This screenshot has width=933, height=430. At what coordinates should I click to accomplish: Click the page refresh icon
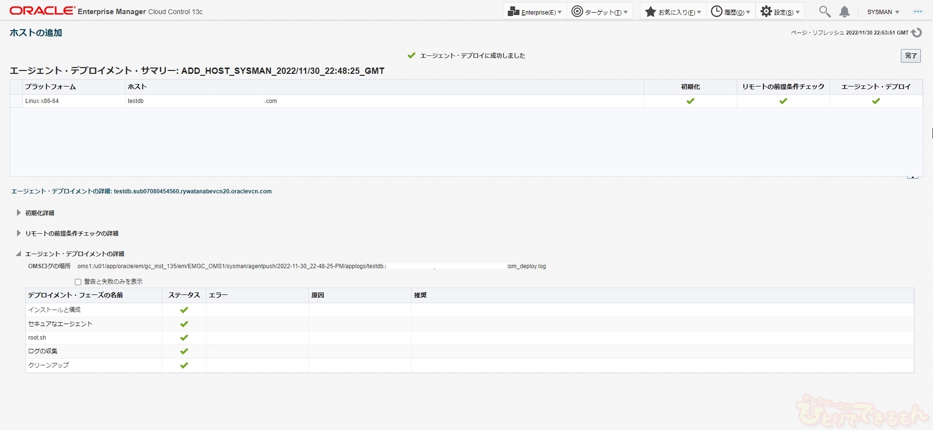click(916, 33)
